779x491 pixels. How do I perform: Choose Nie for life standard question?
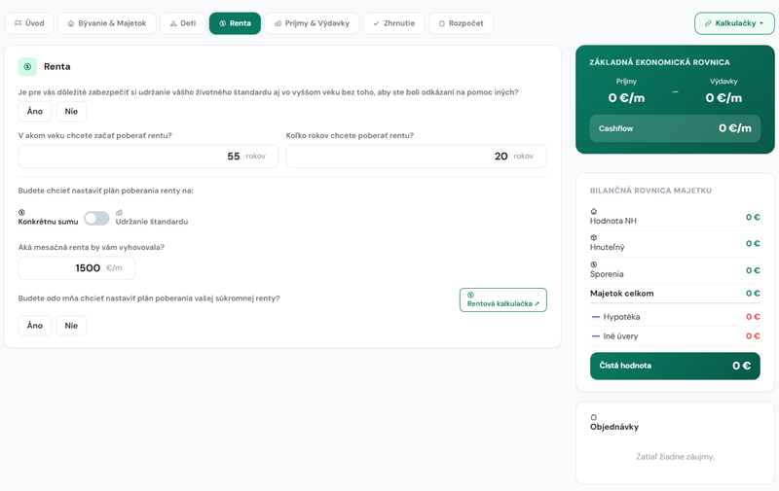pyautogui.click(x=71, y=111)
